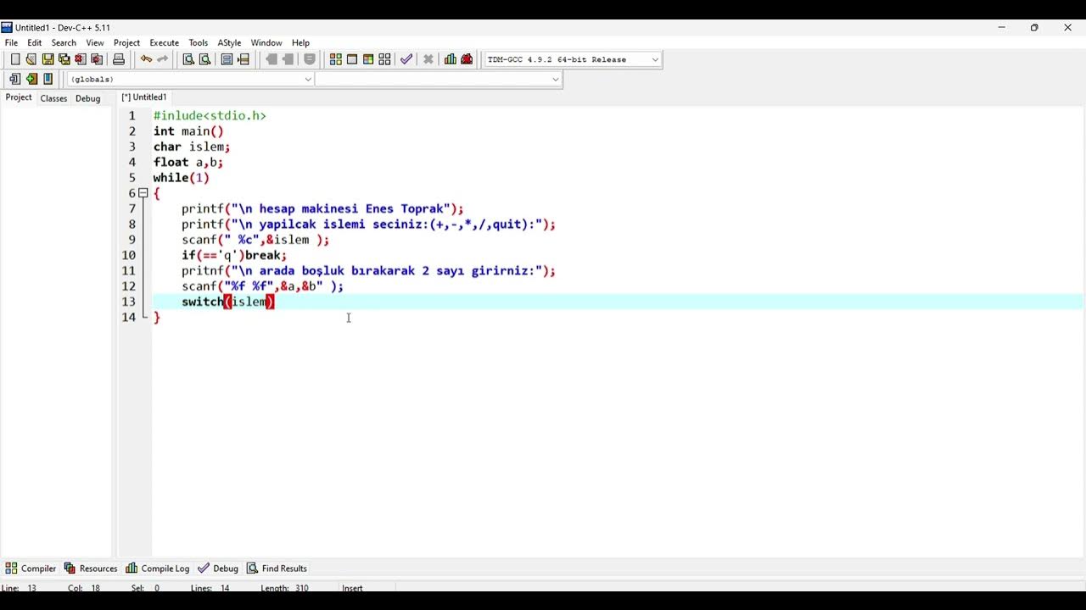The image size is (1086, 610).
Task: Collapse the code fold at line 6
Action: click(143, 193)
